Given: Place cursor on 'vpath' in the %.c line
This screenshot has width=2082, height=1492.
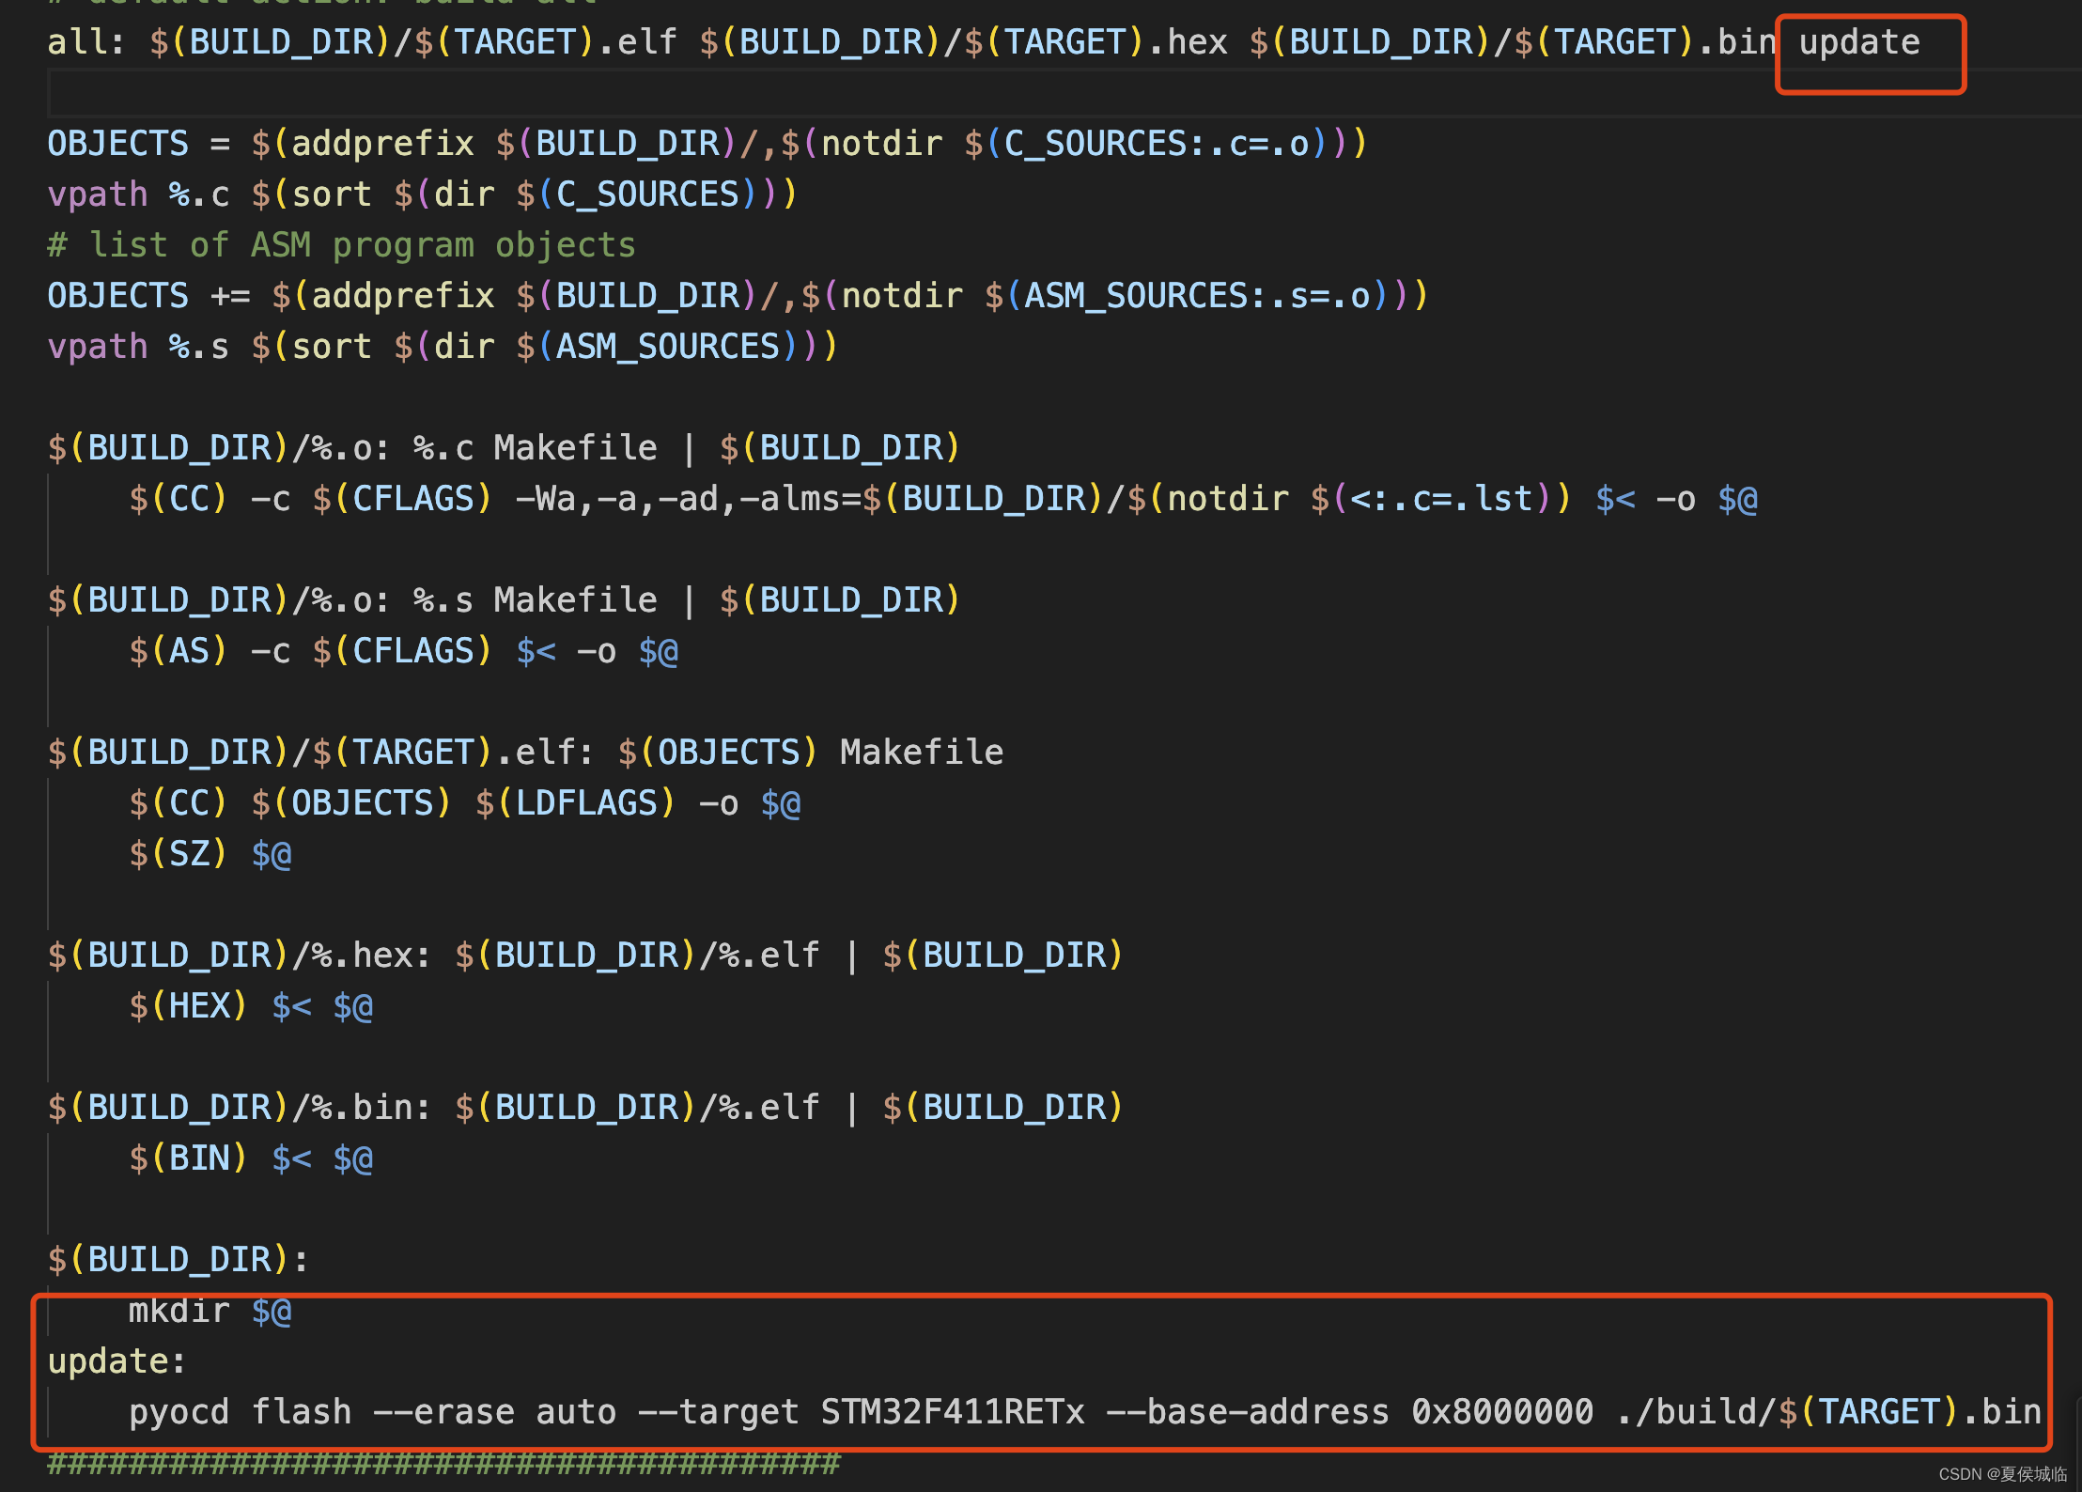Looking at the screenshot, I should pyautogui.click(x=98, y=194).
